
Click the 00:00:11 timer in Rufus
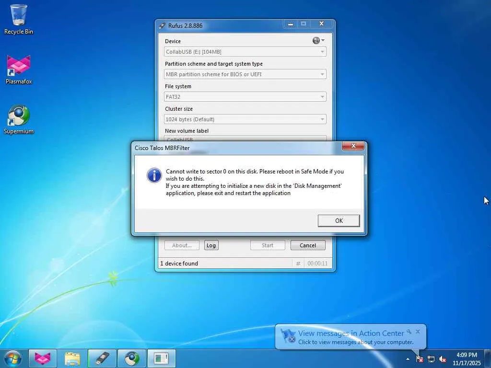click(317, 264)
